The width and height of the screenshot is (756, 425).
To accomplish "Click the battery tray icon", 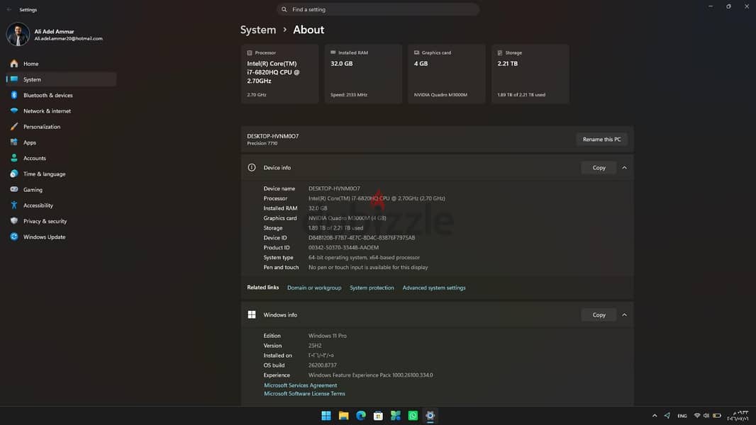I will pos(717,415).
